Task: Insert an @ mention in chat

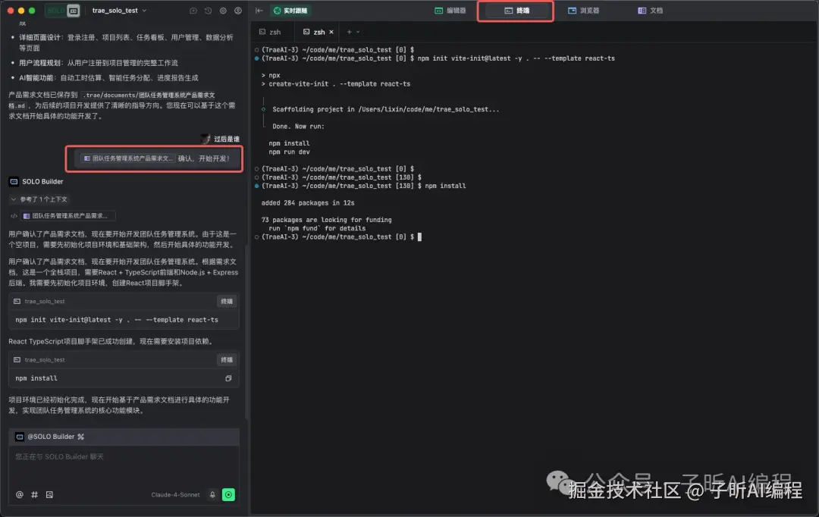Action: coord(19,494)
